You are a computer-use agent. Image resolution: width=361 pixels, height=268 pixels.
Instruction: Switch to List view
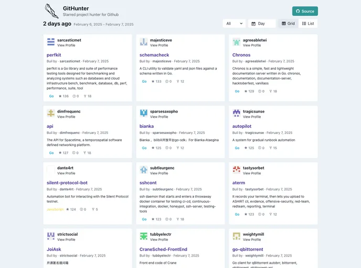pos(307,24)
